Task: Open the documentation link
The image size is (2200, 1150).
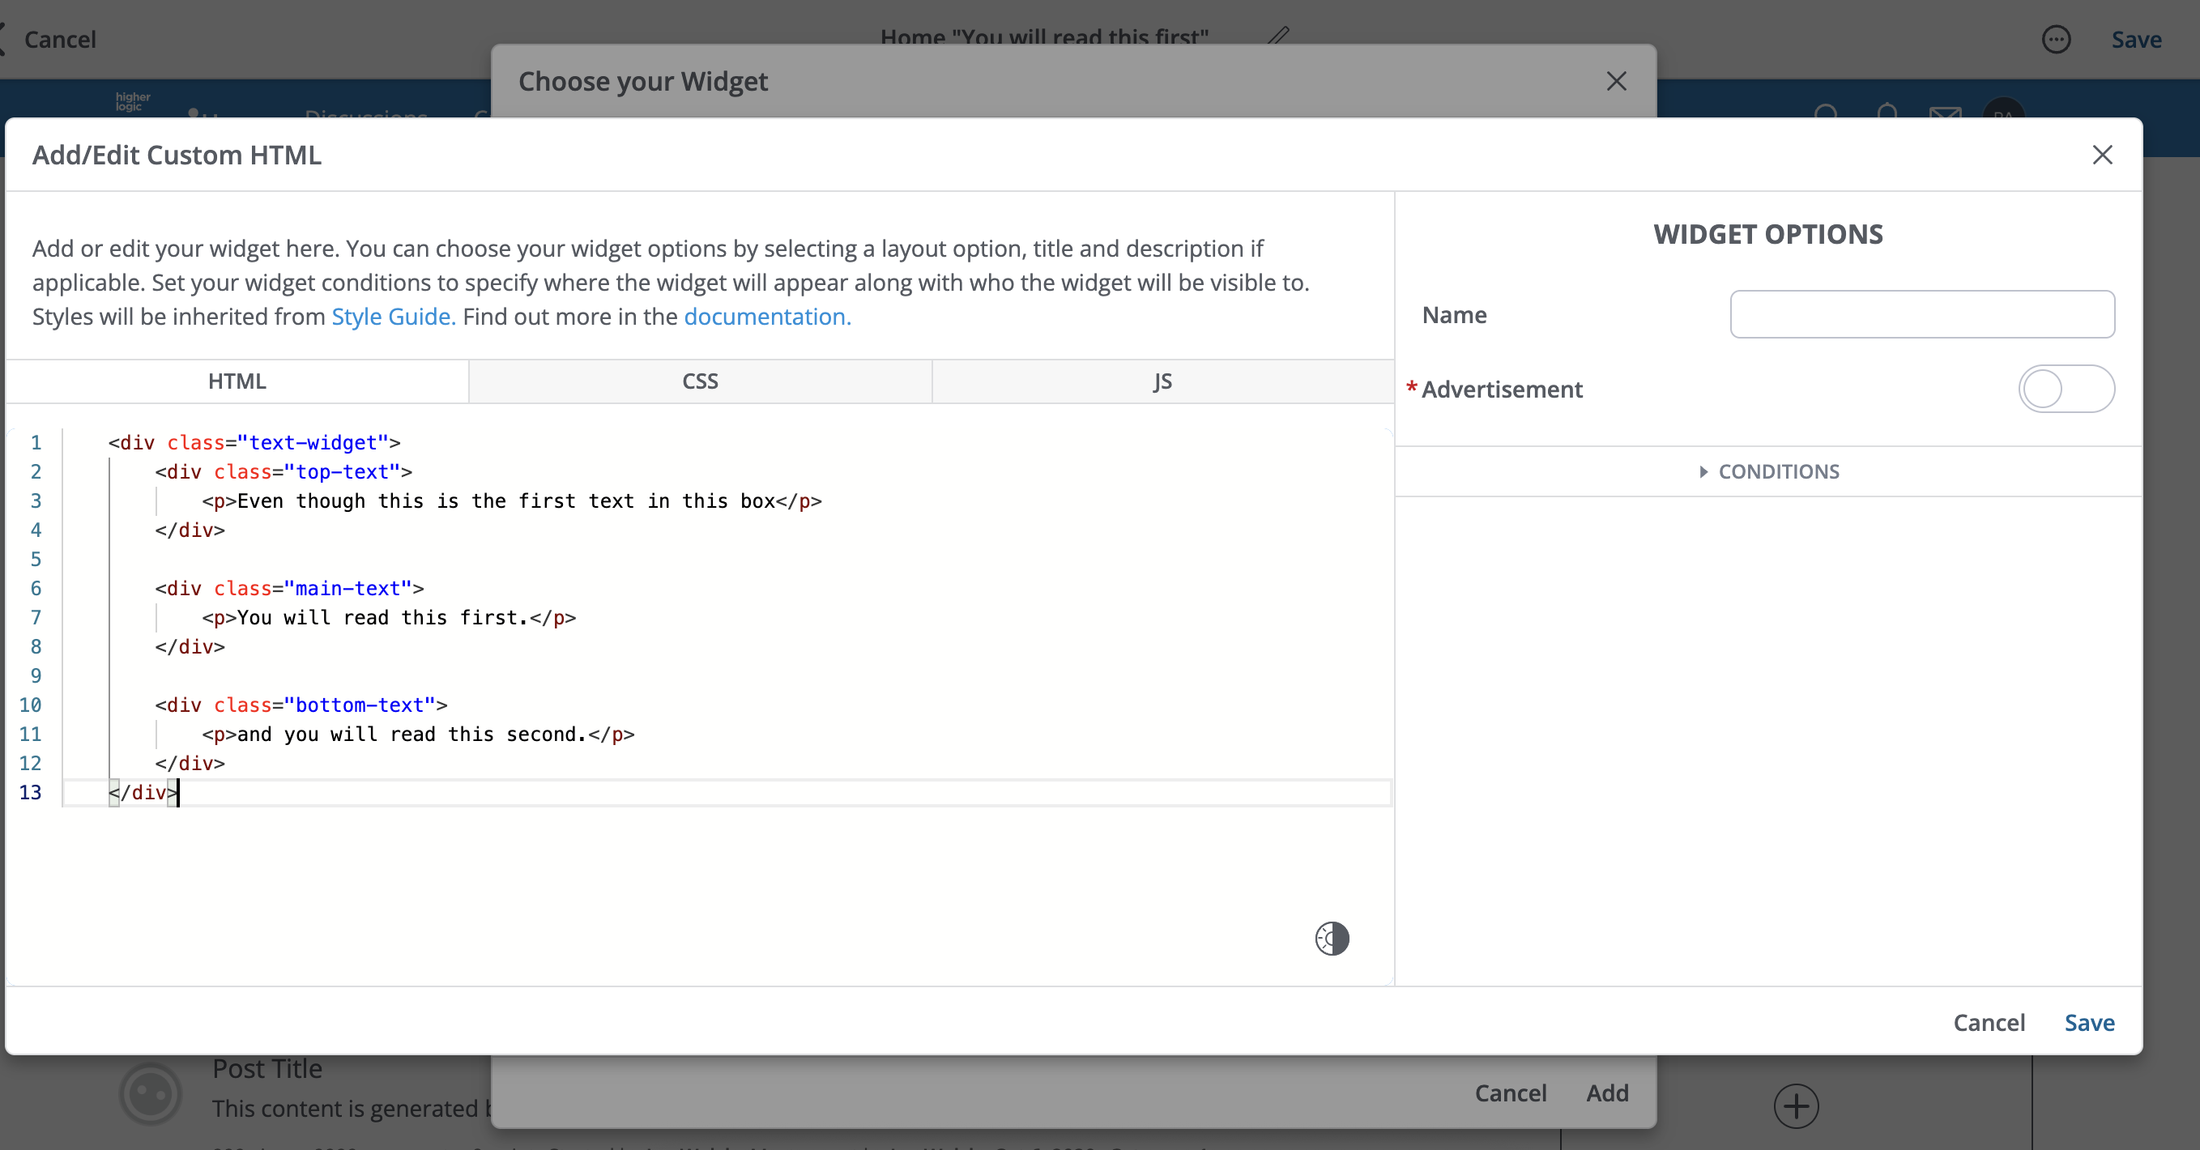Action: tap(767, 317)
